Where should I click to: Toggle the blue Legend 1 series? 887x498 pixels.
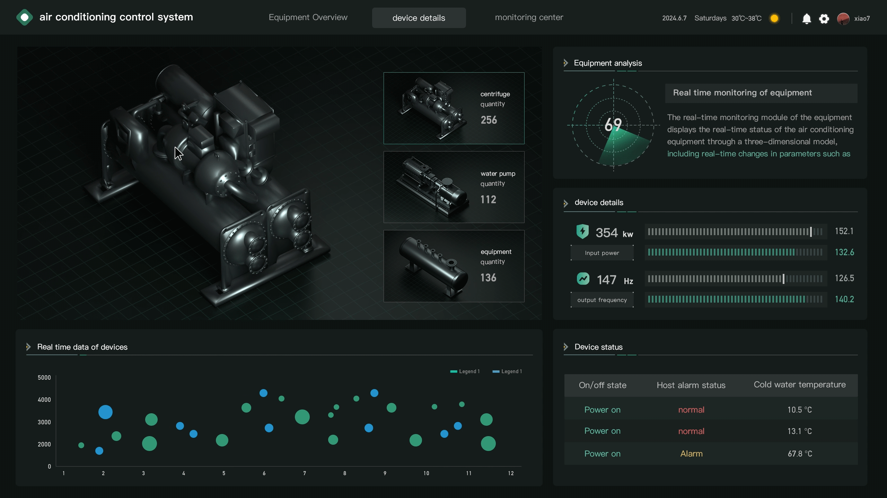point(507,371)
